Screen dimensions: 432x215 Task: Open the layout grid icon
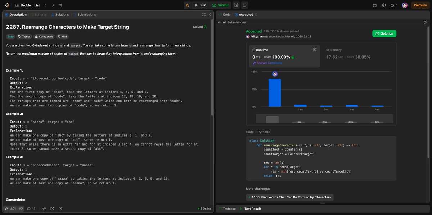pyautogui.click(x=375, y=5)
